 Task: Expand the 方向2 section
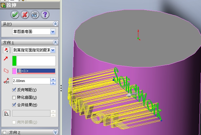56,132
